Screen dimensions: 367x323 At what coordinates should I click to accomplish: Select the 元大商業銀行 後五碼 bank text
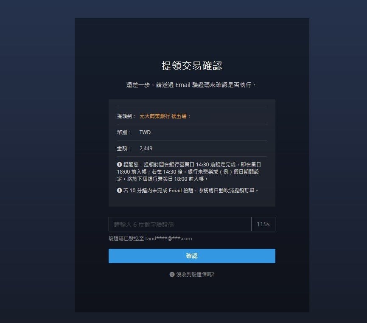pyautogui.click(x=163, y=116)
